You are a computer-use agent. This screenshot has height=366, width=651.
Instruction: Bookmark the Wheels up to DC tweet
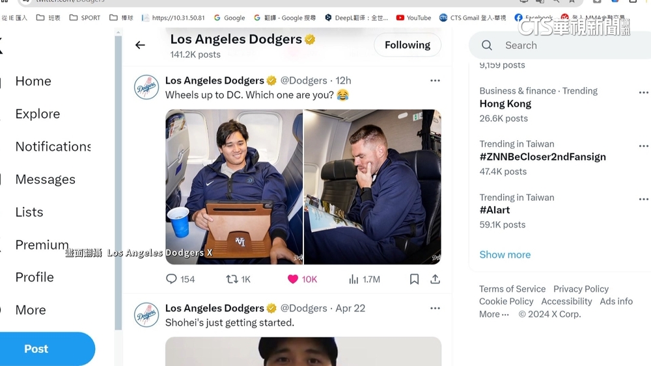point(414,279)
